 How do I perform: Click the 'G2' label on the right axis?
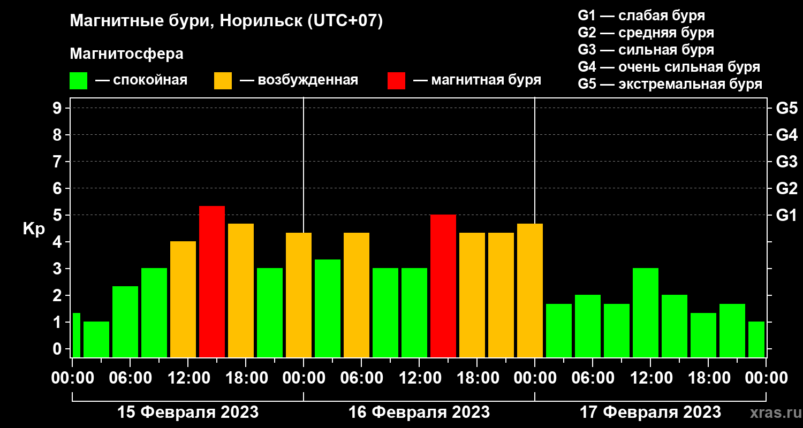(x=787, y=188)
